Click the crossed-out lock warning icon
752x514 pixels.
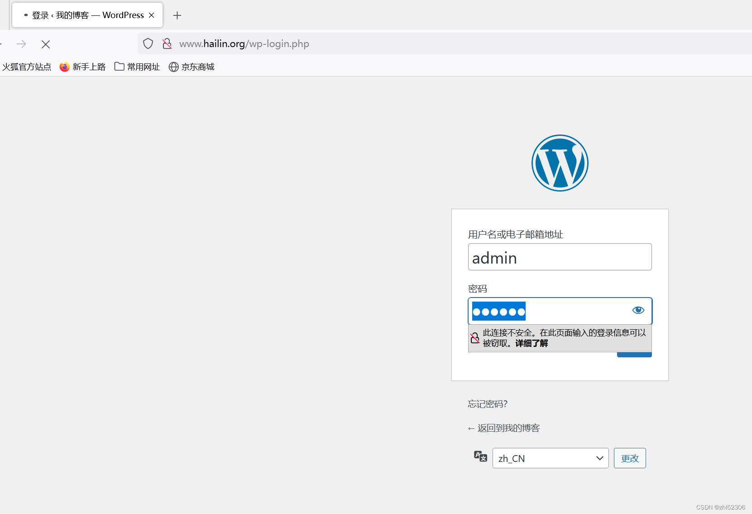(x=475, y=338)
